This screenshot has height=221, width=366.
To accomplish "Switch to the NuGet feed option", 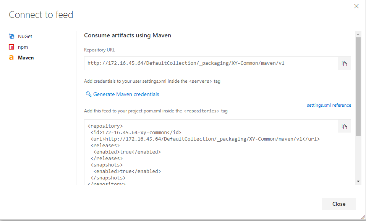I will (25, 37).
